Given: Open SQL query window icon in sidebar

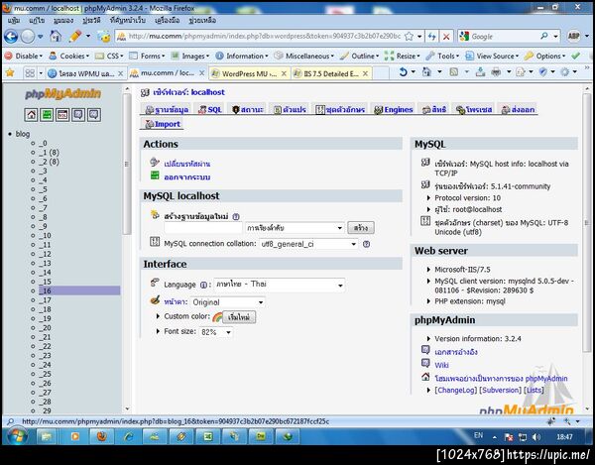Looking at the screenshot, I should pyautogui.click(x=62, y=115).
